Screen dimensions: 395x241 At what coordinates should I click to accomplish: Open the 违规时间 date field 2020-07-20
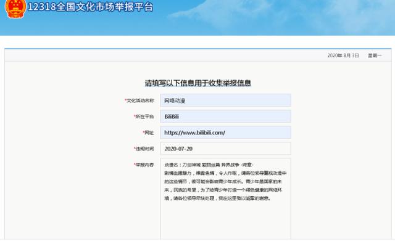(225, 149)
